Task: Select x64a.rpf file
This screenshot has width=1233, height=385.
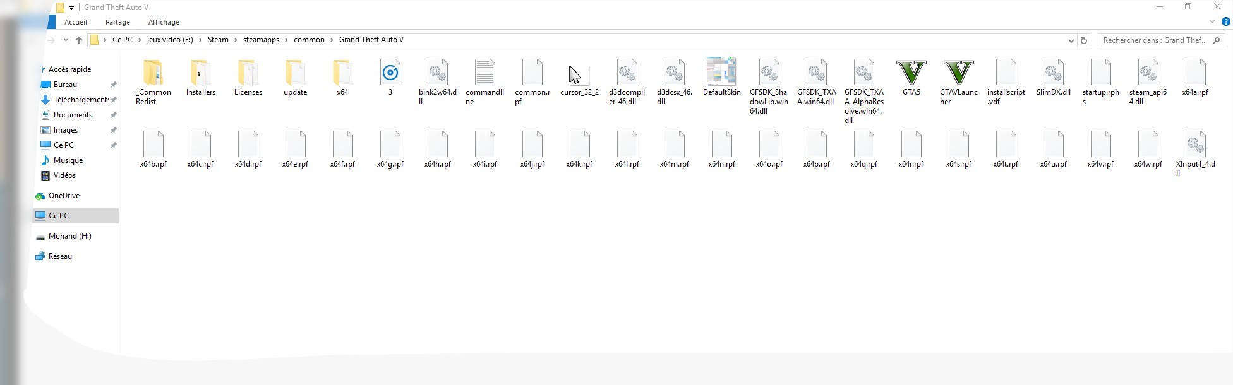Action: tap(1196, 78)
